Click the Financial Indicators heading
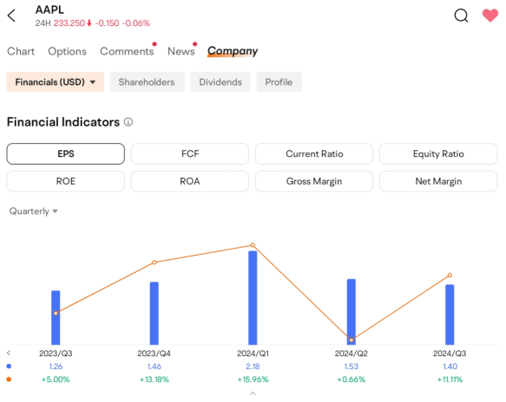This screenshot has width=506, height=402. click(x=63, y=122)
